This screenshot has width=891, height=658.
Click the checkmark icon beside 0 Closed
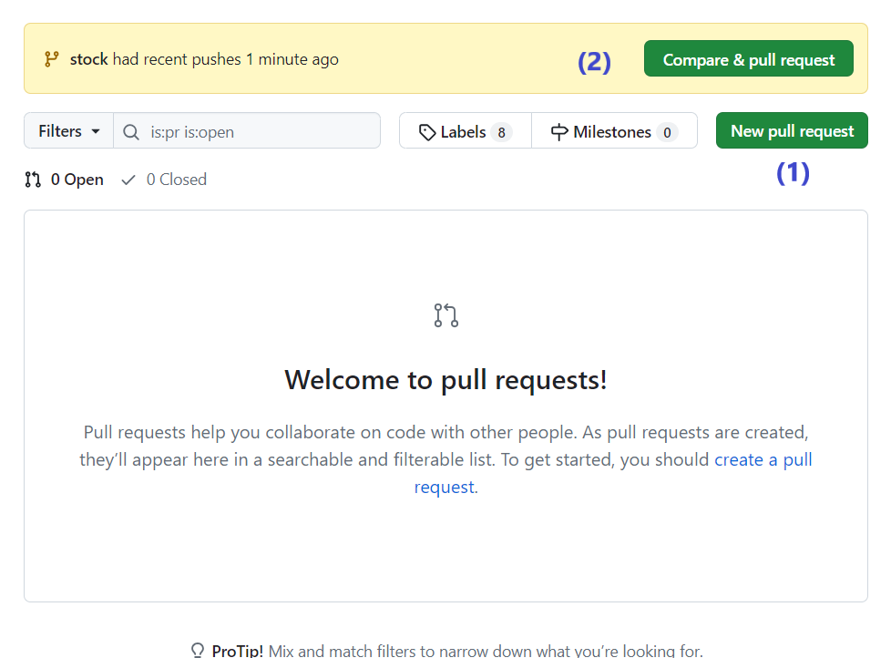[128, 180]
